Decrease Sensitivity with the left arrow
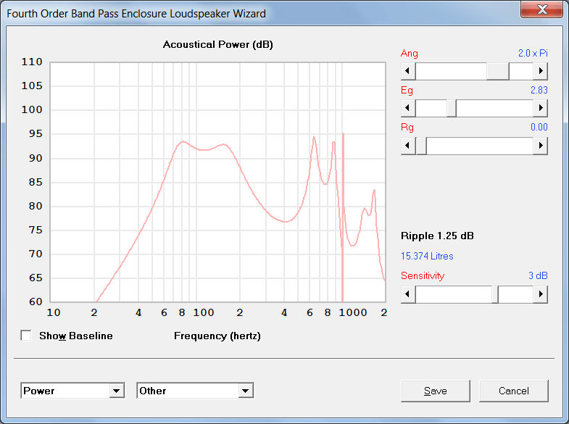Image resolution: width=569 pixels, height=424 pixels. pos(408,294)
